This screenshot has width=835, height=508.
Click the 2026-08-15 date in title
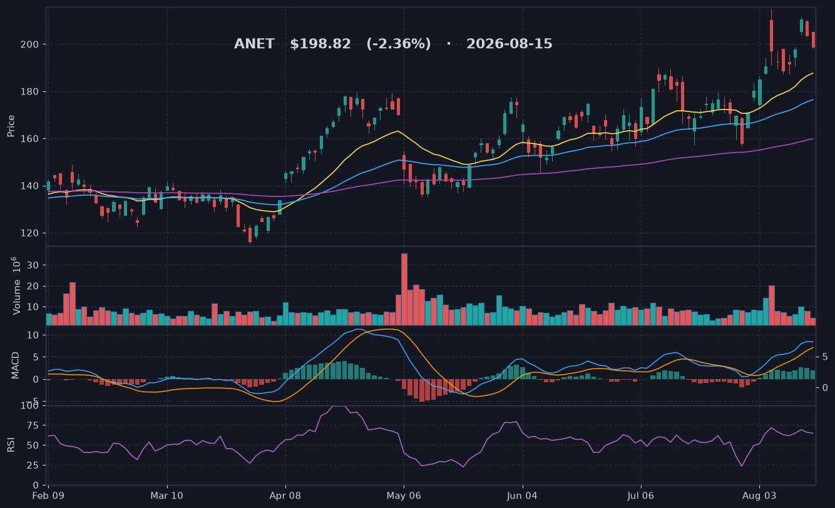(x=510, y=44)
